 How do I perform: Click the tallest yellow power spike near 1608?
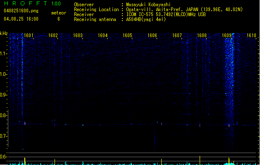click(x=200, y=160)
